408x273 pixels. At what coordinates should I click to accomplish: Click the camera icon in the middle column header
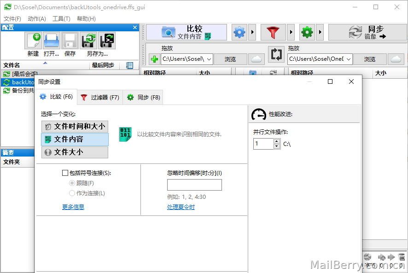point(253,73)
